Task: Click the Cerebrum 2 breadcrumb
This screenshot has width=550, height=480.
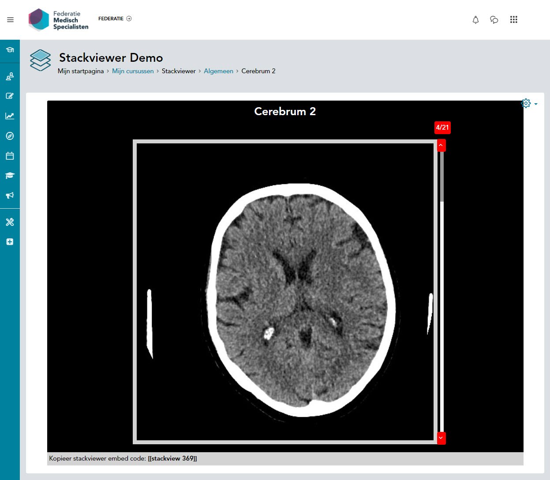Action: point(258,71)
